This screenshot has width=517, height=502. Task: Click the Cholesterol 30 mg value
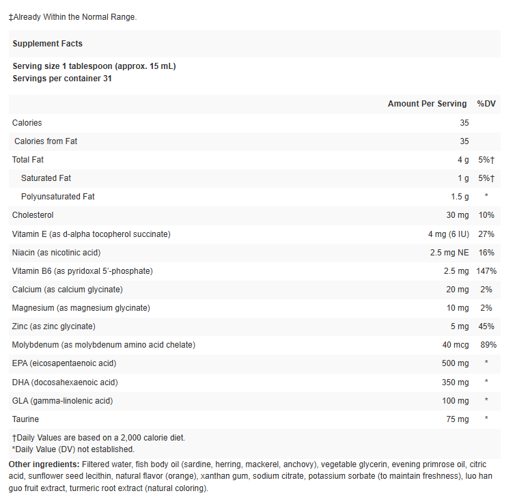click(x=458, y=215)
